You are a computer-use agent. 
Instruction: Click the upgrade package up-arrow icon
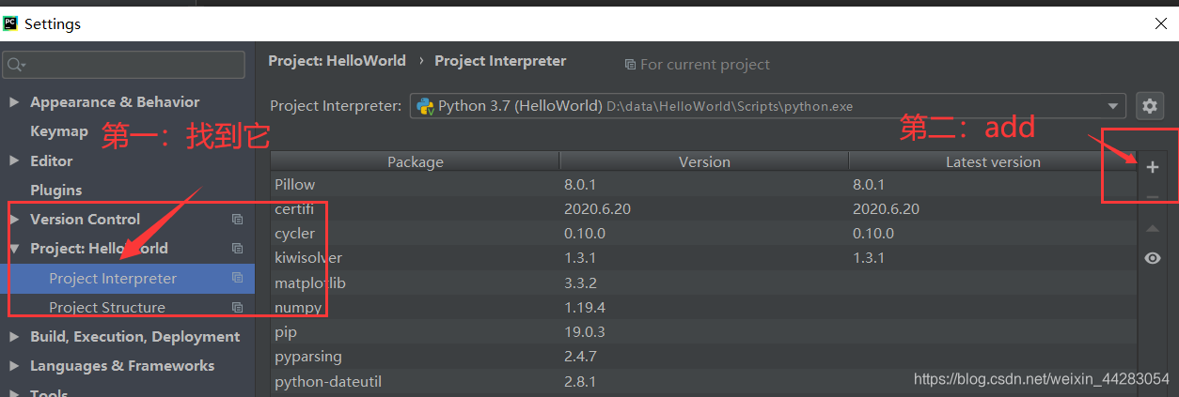1153,228
